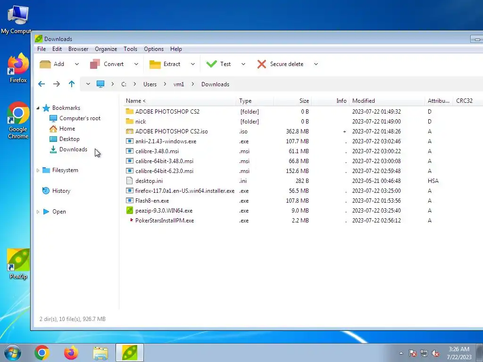Click the nick folder icon
Viewport: 483px width, 362px height.
tap(130, 121)
